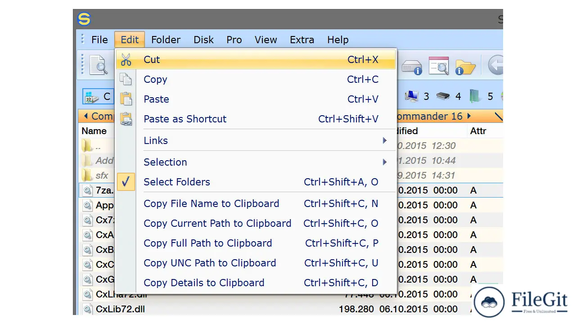Screen dimensions: 576x324
Task: Open the Pro menu
Action: (234, 40)
